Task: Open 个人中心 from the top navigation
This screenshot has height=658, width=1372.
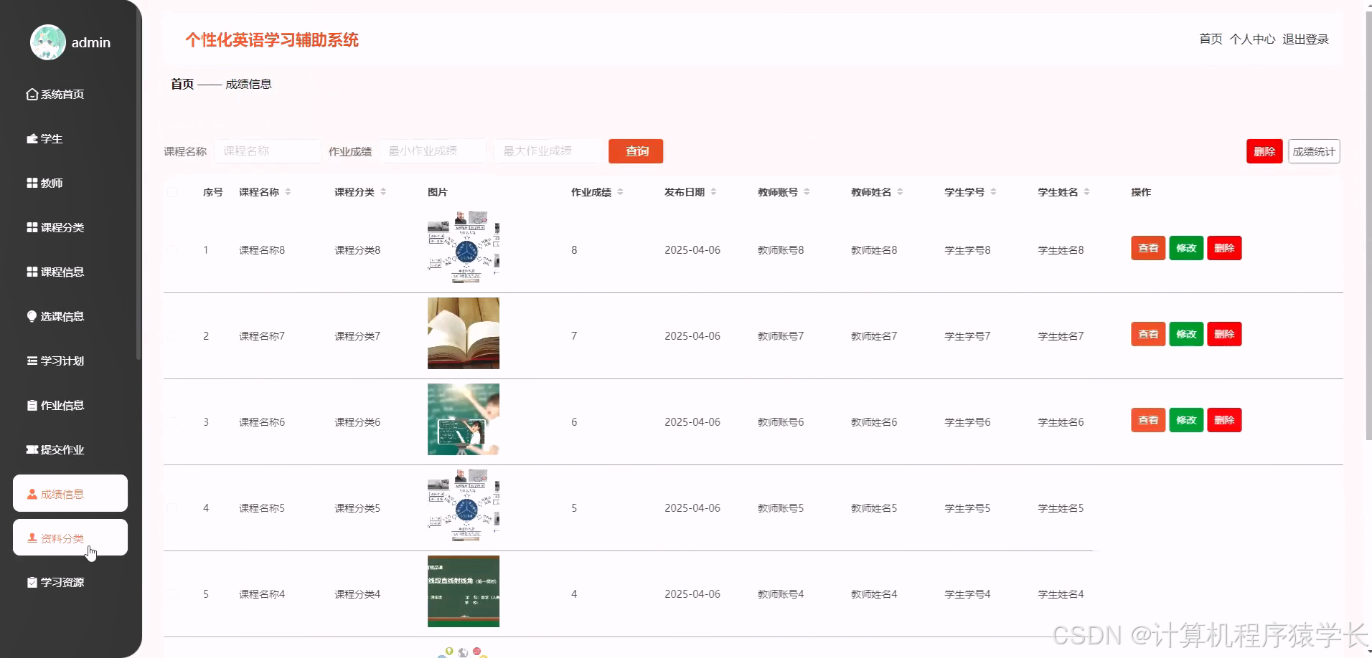Action: (1252, 39)
